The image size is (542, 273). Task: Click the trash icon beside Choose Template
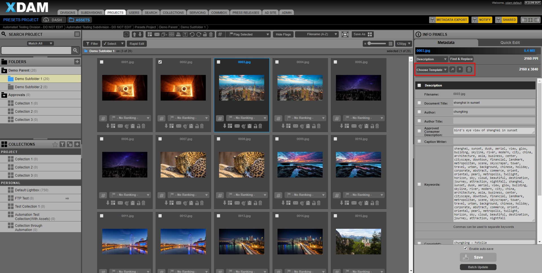(x=469, y=70)
